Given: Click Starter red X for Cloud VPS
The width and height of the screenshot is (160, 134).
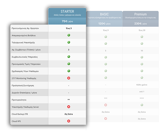Looking at the screenshot, I should click(69, 121).
